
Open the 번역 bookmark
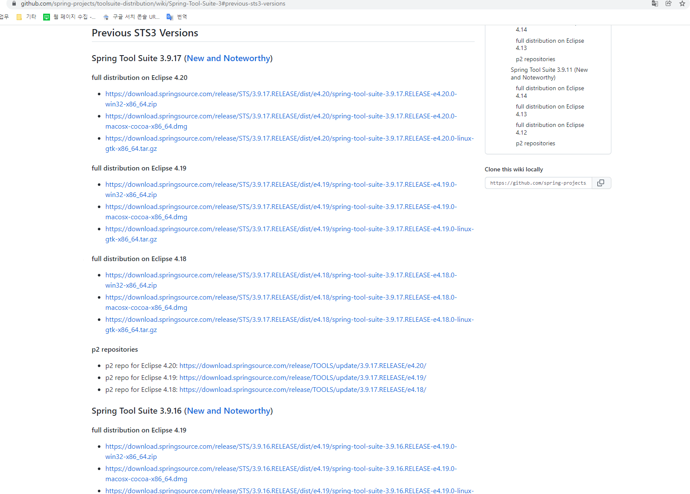pos(177,17)
